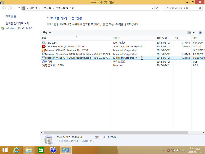
Task: Click the search magnifier icon
Action: coord(200,8)
